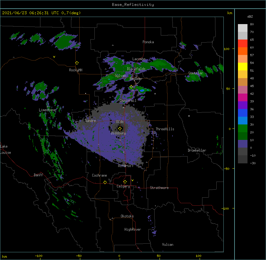Select the radar site diamond between Olds and Didsbury
The height and width of the screenshot is (260, 266).
pos(120,129)
